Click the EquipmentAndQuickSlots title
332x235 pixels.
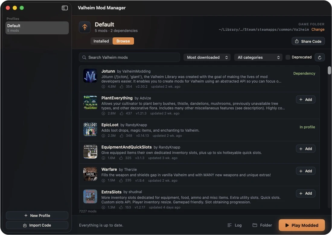coord(126,147)
